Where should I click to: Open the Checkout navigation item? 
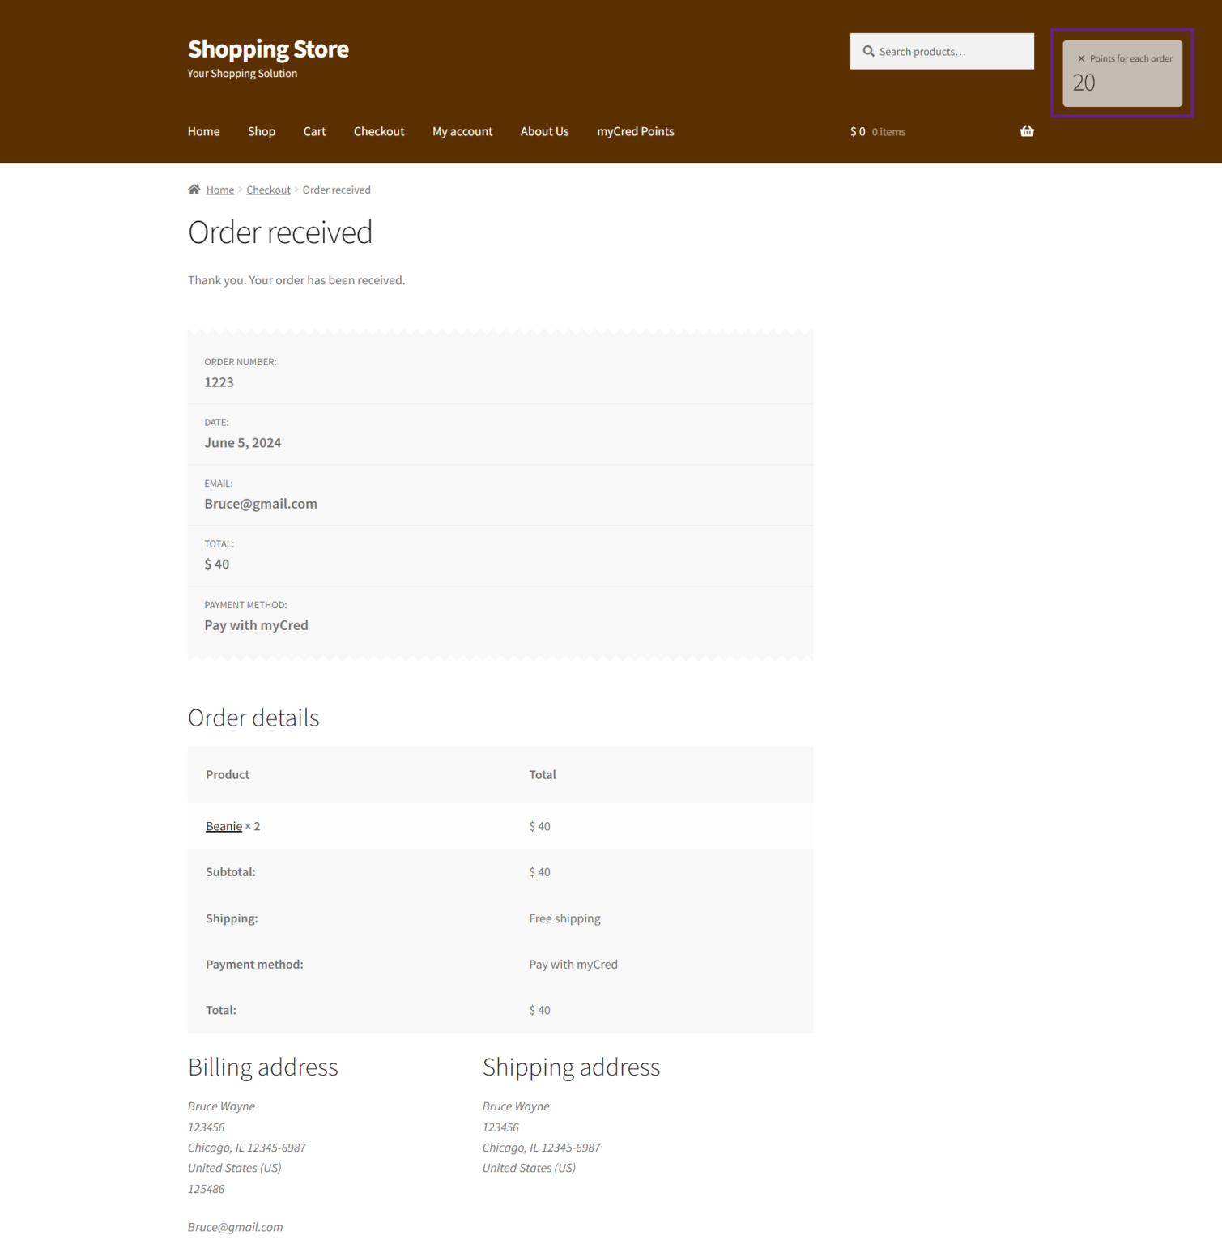pyautogui.click(x=379, y=131)
